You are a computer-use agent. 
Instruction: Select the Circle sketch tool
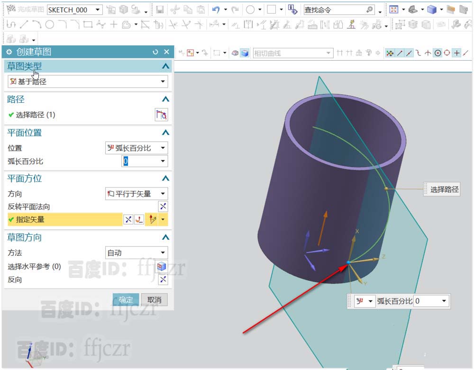tap(50, 25)
